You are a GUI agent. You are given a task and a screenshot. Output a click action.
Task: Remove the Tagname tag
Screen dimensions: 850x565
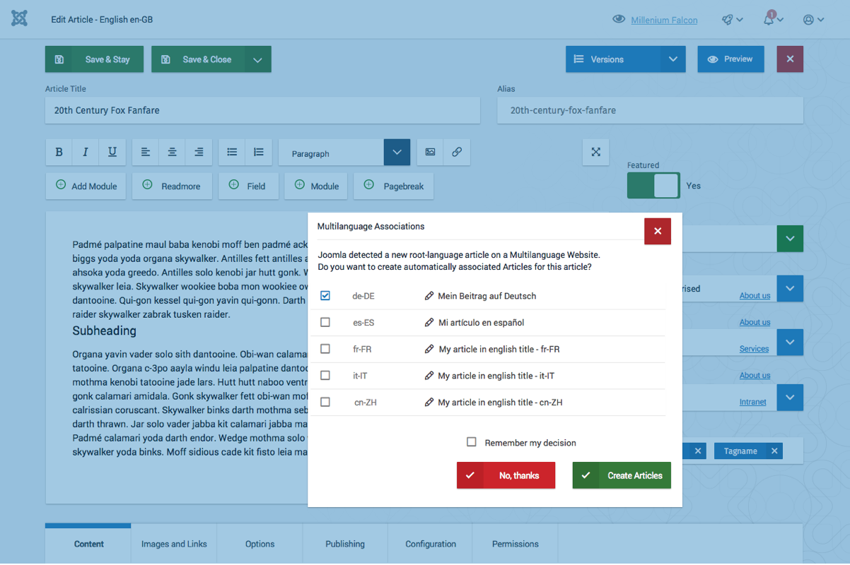(x=774, y=451)
